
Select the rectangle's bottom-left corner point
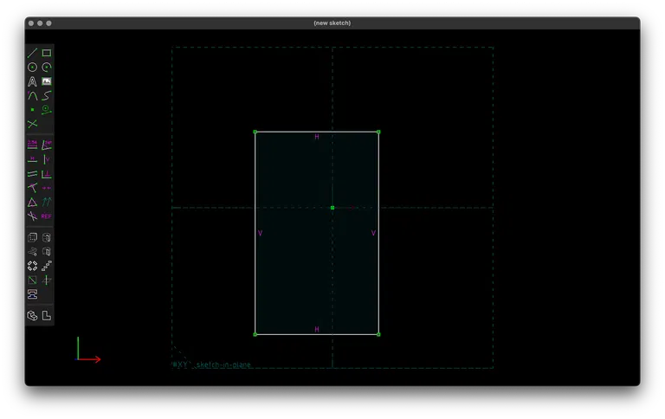(255, 335)
